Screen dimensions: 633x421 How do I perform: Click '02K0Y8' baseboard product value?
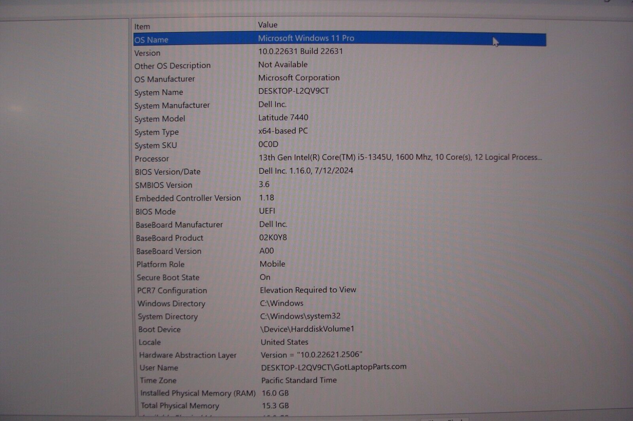click(x=273, y=237)
